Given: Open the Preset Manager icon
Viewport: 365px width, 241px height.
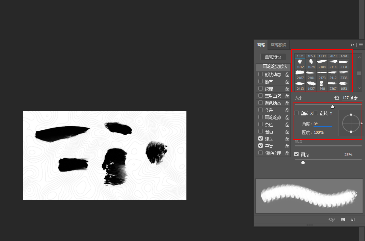Looking at the screenshot, I should pos(343,220).
